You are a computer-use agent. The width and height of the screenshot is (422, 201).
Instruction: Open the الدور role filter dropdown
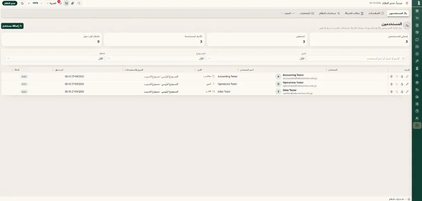coord(256,59)
